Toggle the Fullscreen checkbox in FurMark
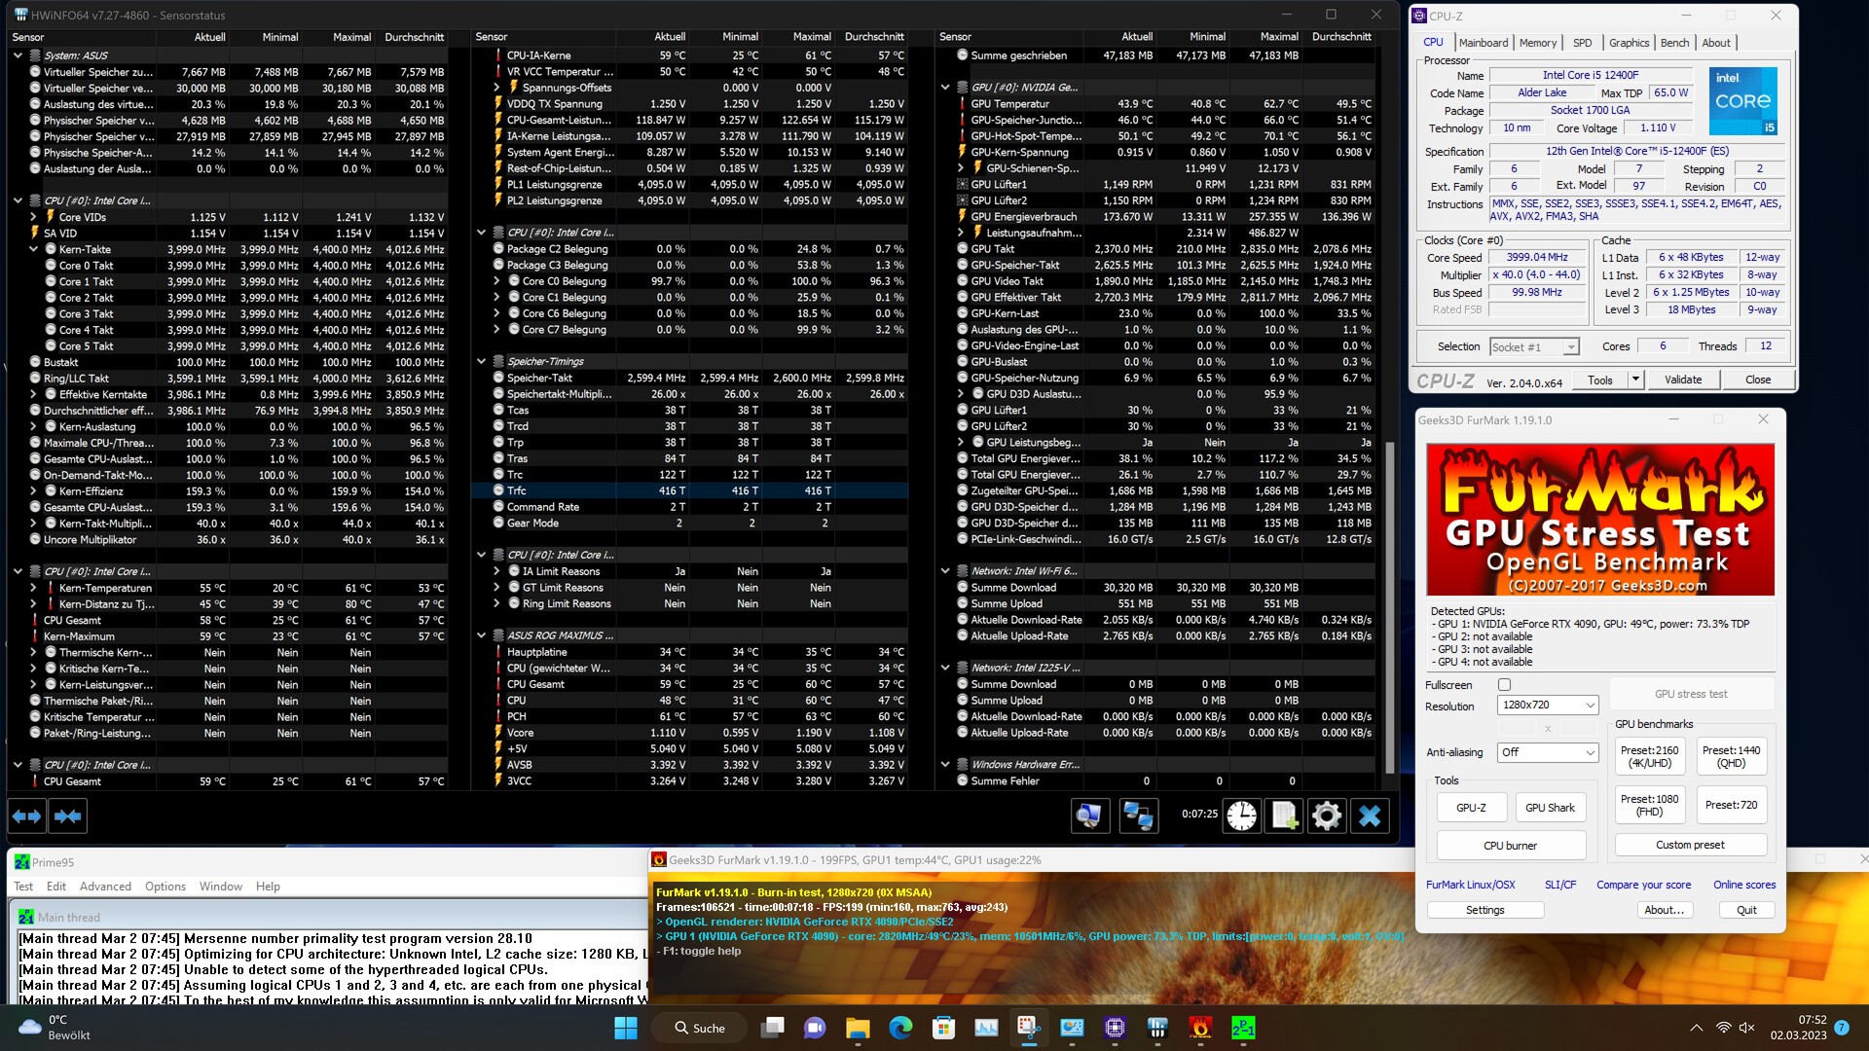The width and height of the screenshot is (1869, 1051). (1504, 685)
